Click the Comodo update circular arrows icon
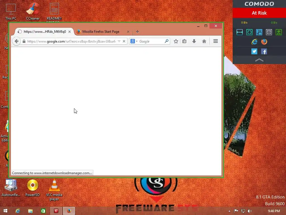The width and height of the screenshot is (286, 215). click(x=249, y=32)
